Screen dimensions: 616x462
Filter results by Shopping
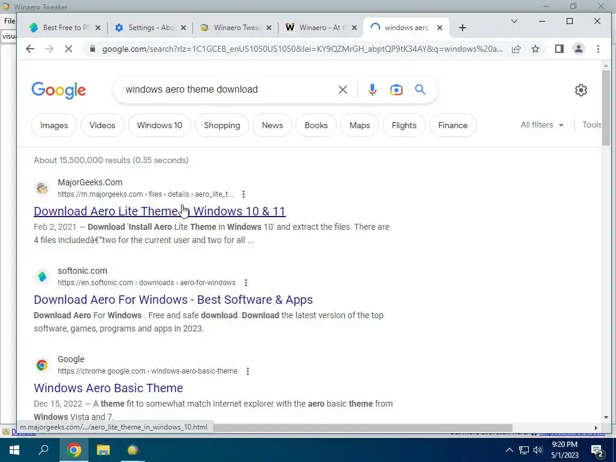pyautogui.click(x=222, y=125)
